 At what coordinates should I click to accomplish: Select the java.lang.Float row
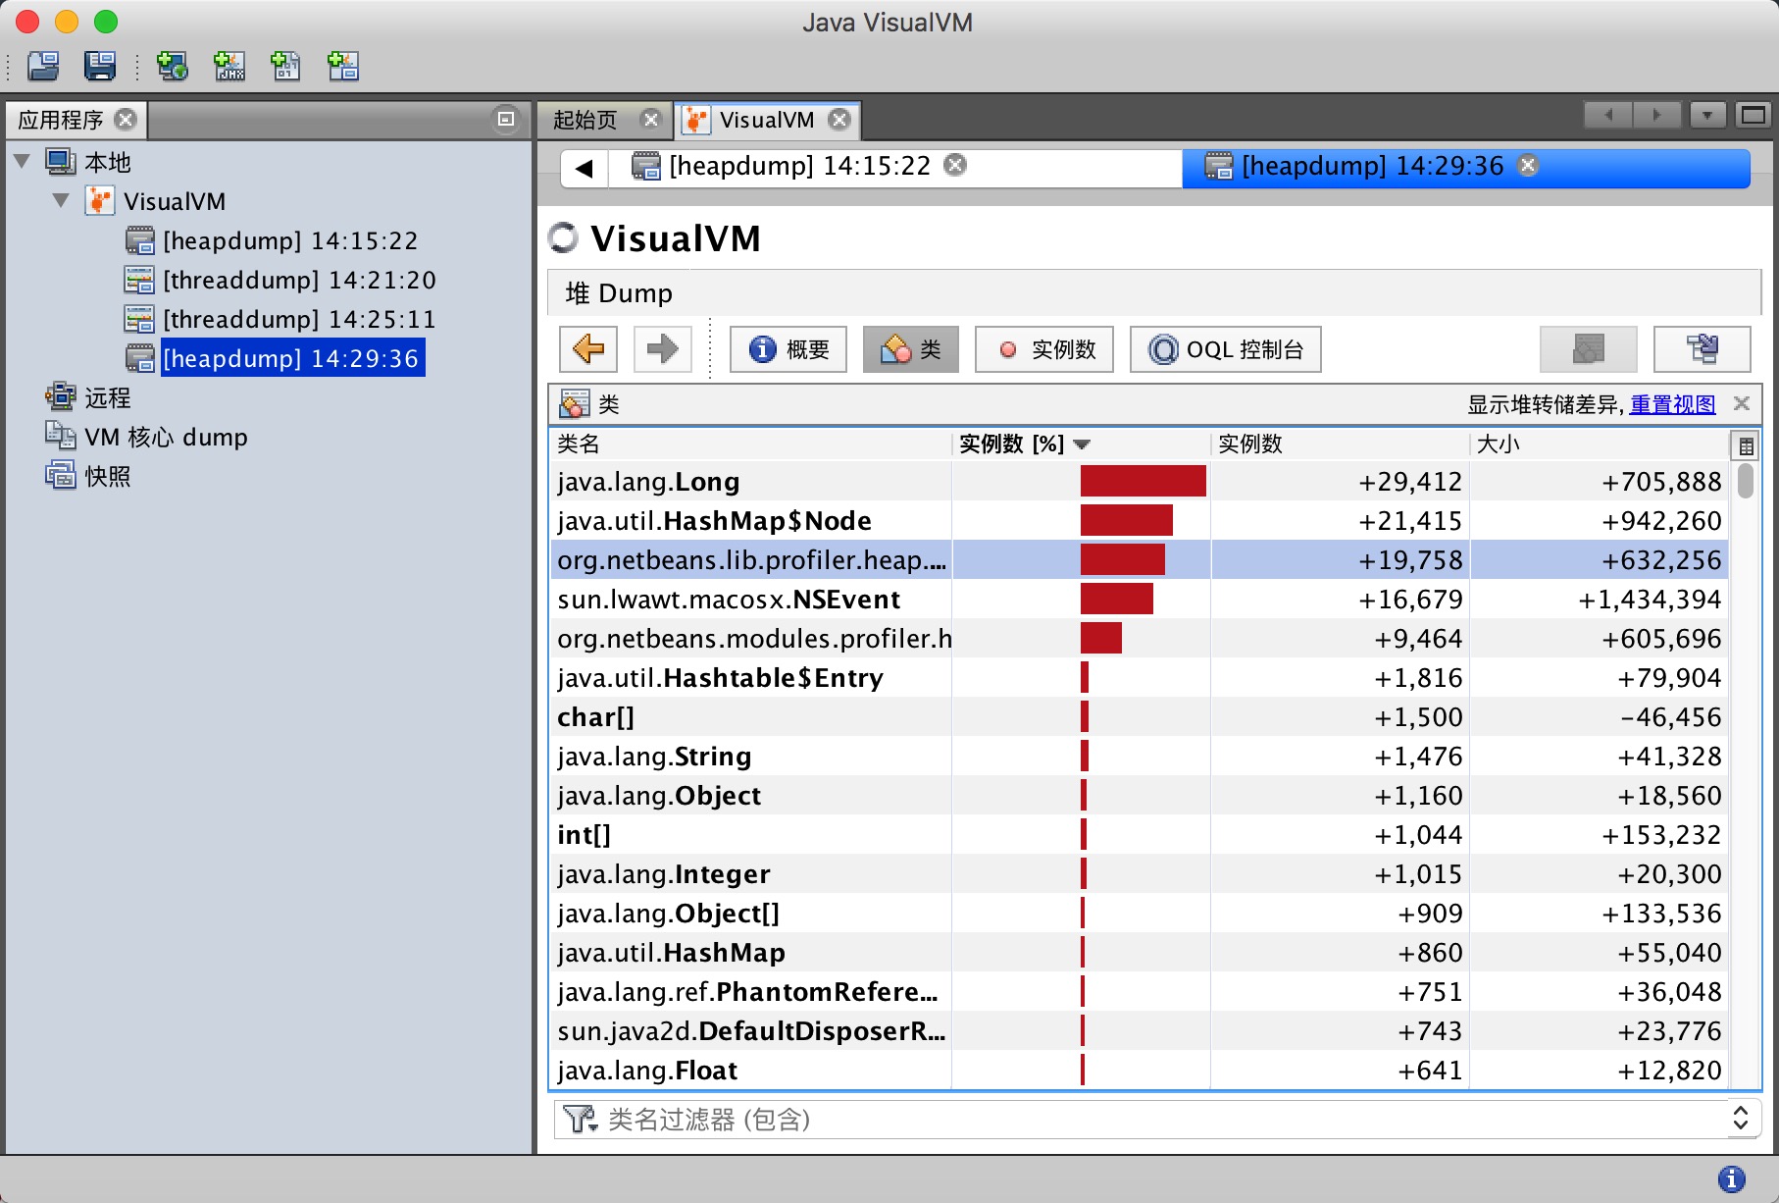tap(1139, 1070)
